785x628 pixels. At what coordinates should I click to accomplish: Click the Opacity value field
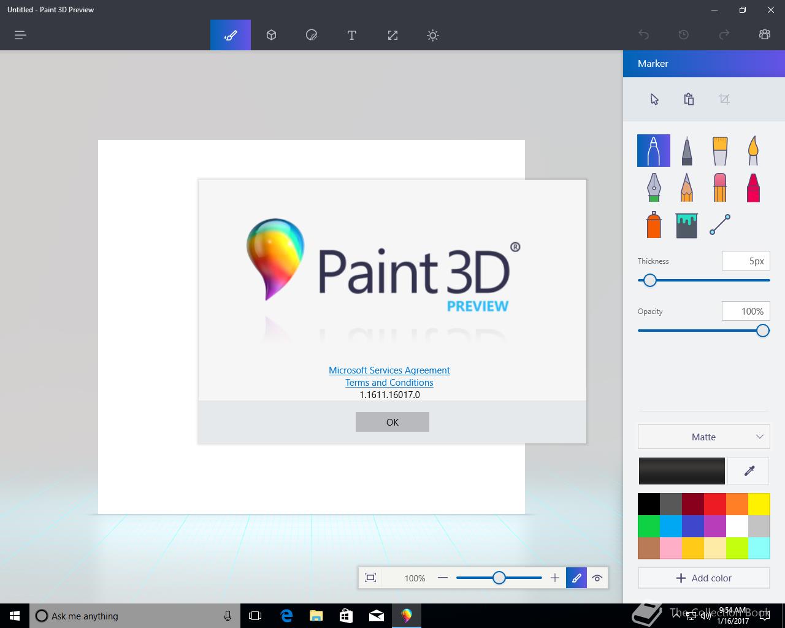[746, 311]
